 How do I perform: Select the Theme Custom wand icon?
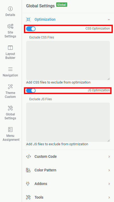10,87
